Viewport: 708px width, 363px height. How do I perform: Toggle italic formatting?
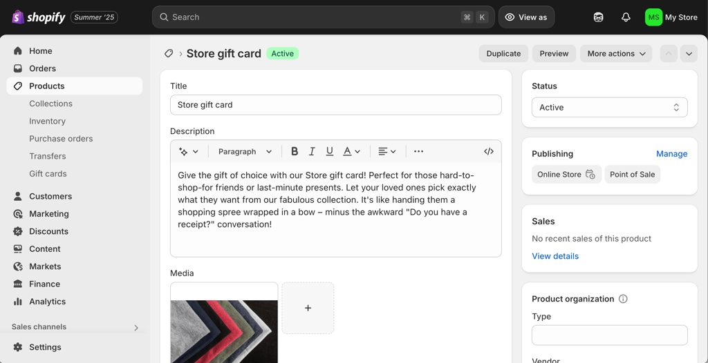coord(312,152)
